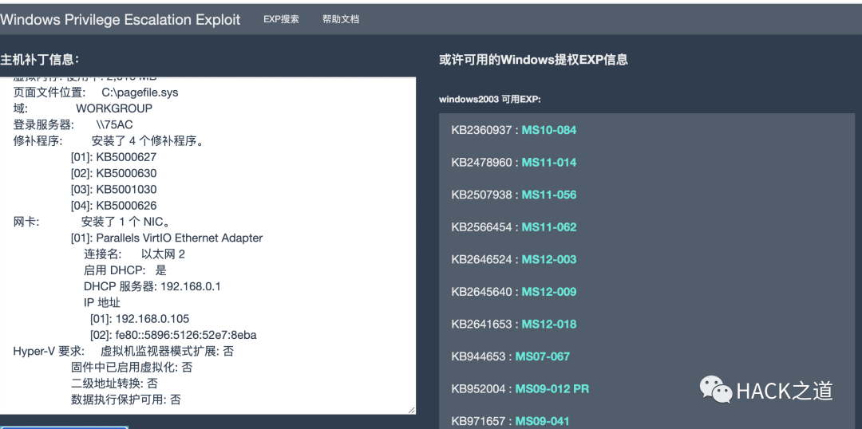Click the 主机补丁信息 heading

click(x=40, y=59)
